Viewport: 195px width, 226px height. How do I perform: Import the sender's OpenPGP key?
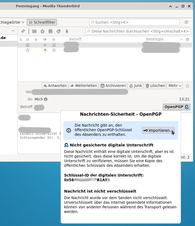point(158,130)
